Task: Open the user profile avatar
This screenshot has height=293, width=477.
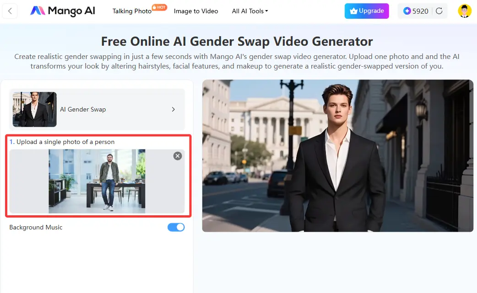Action: tap(465, 11)
